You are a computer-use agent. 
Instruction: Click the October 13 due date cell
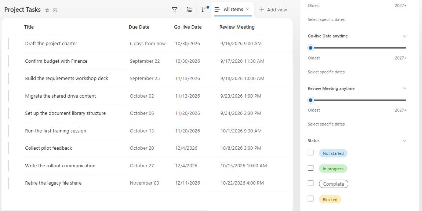click(x=142, y=131)
